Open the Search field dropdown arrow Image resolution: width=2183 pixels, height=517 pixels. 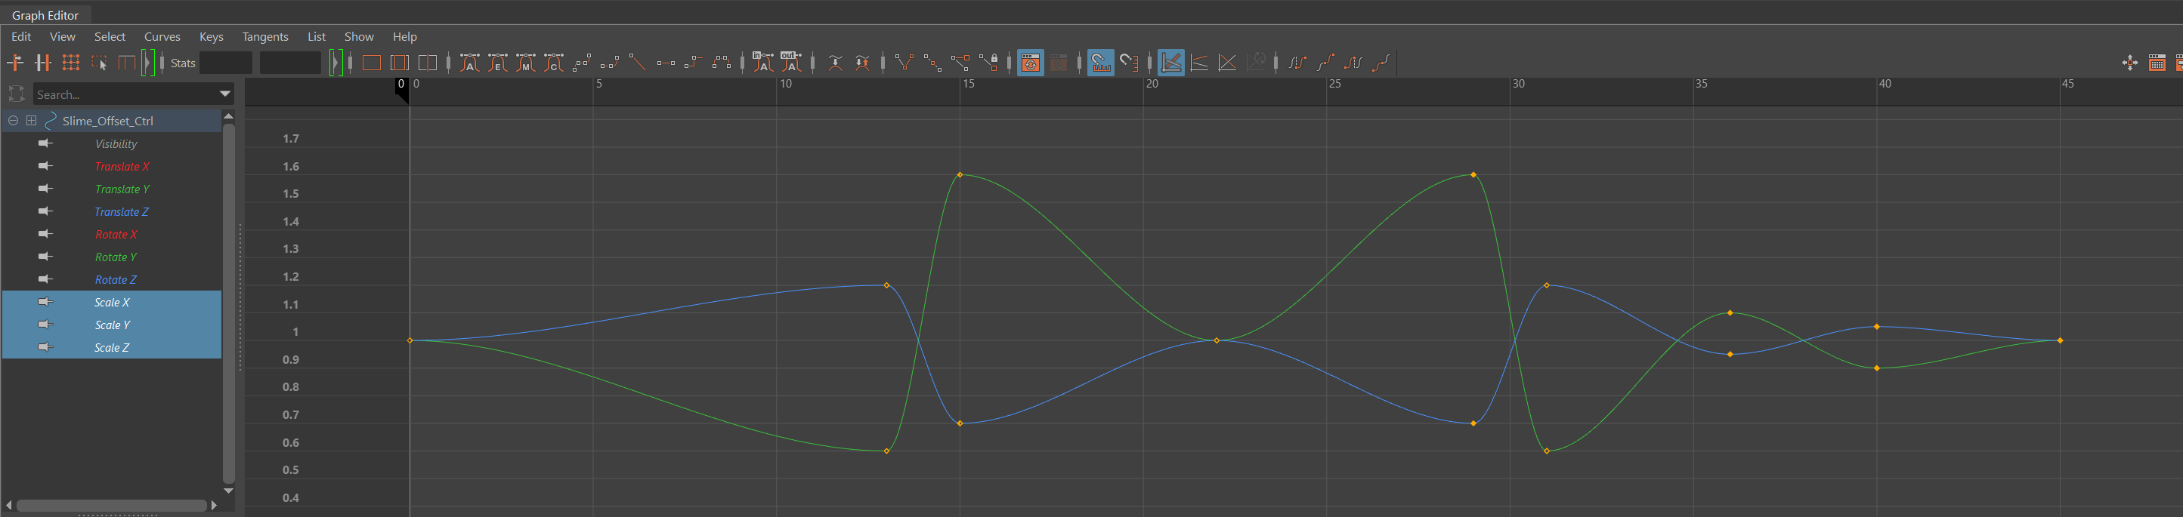click(224, 94)
